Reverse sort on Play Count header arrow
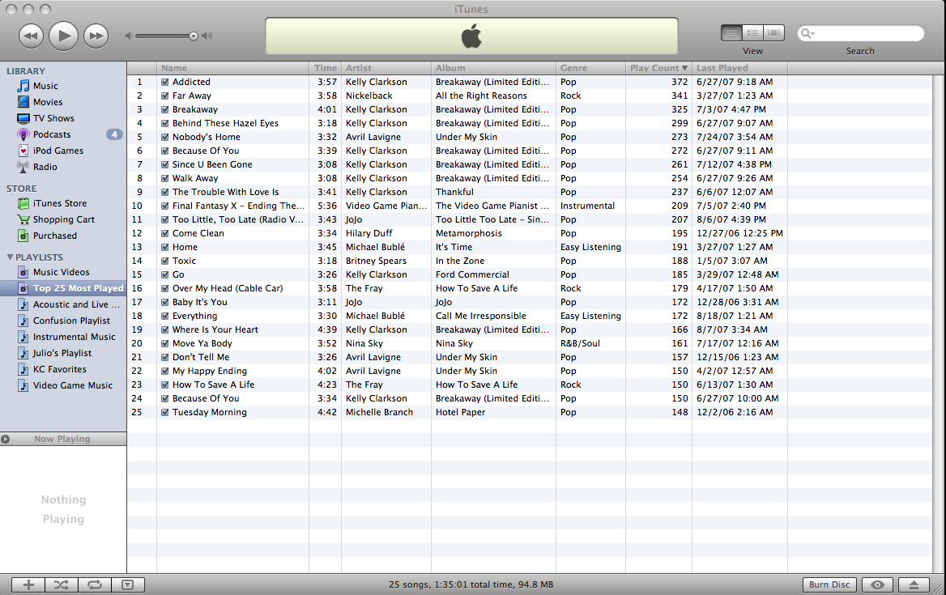 click(x=684, y=68)
